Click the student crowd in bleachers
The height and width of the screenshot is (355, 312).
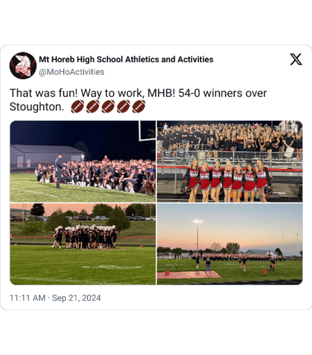pos(229,138)
